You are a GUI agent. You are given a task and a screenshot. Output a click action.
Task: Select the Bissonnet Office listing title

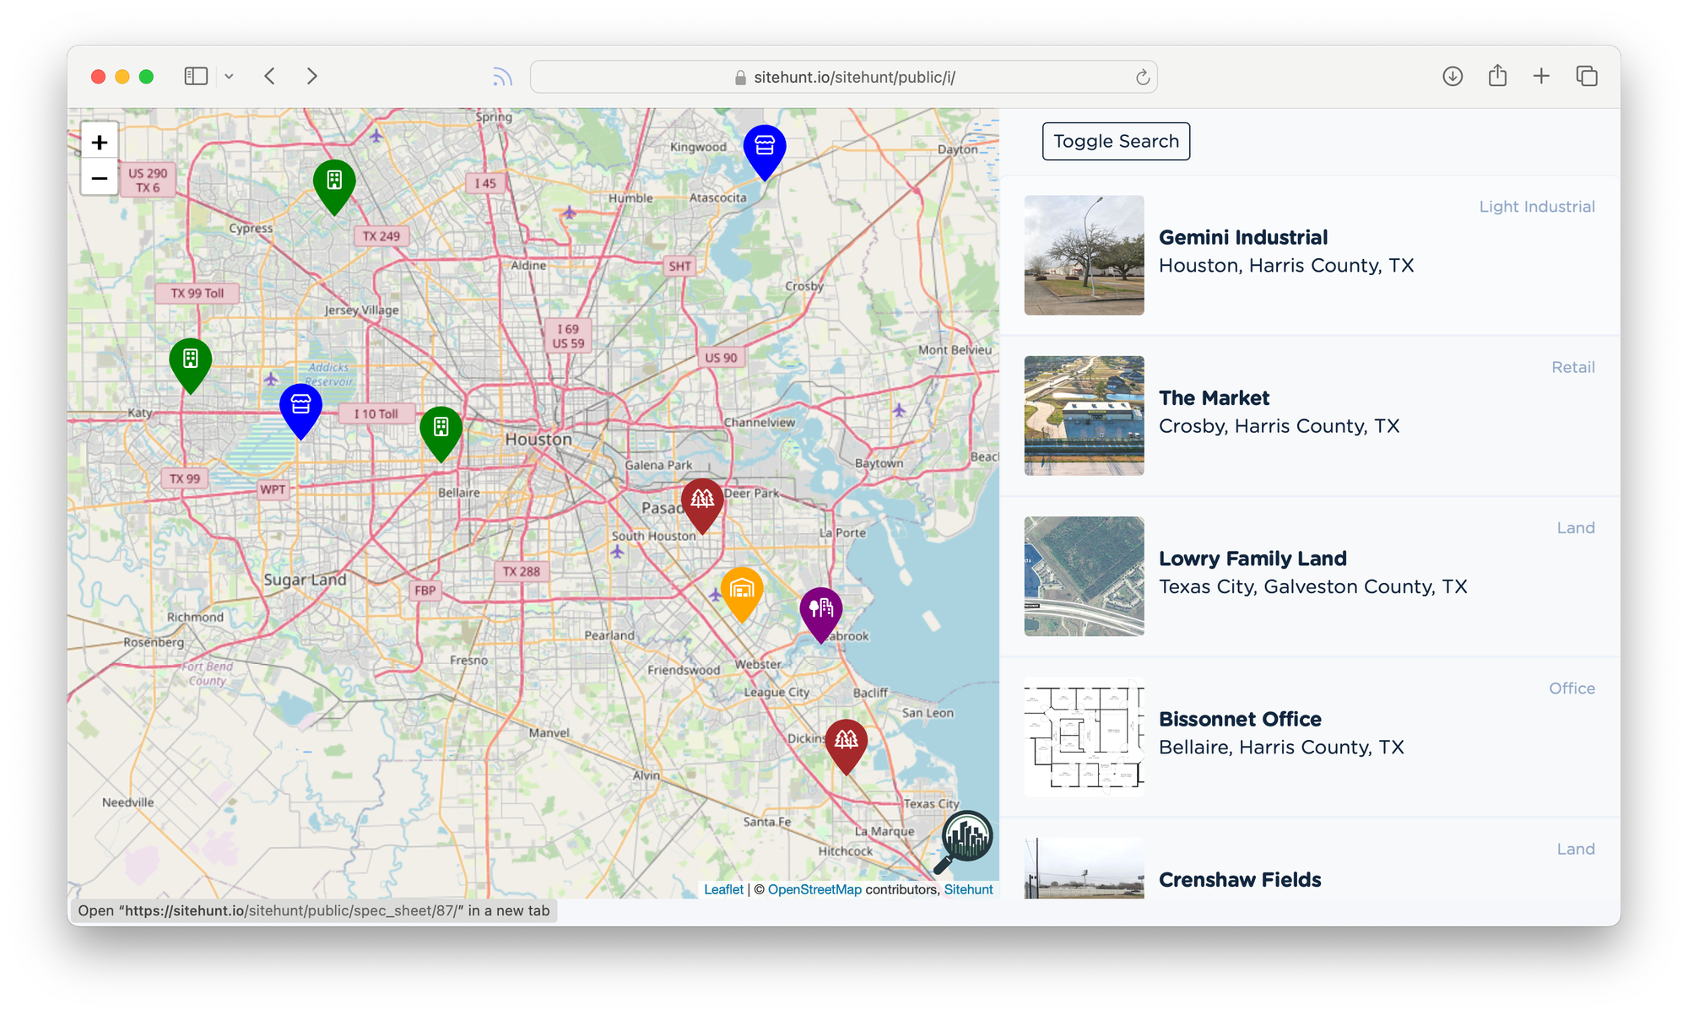click(1240, 719)
